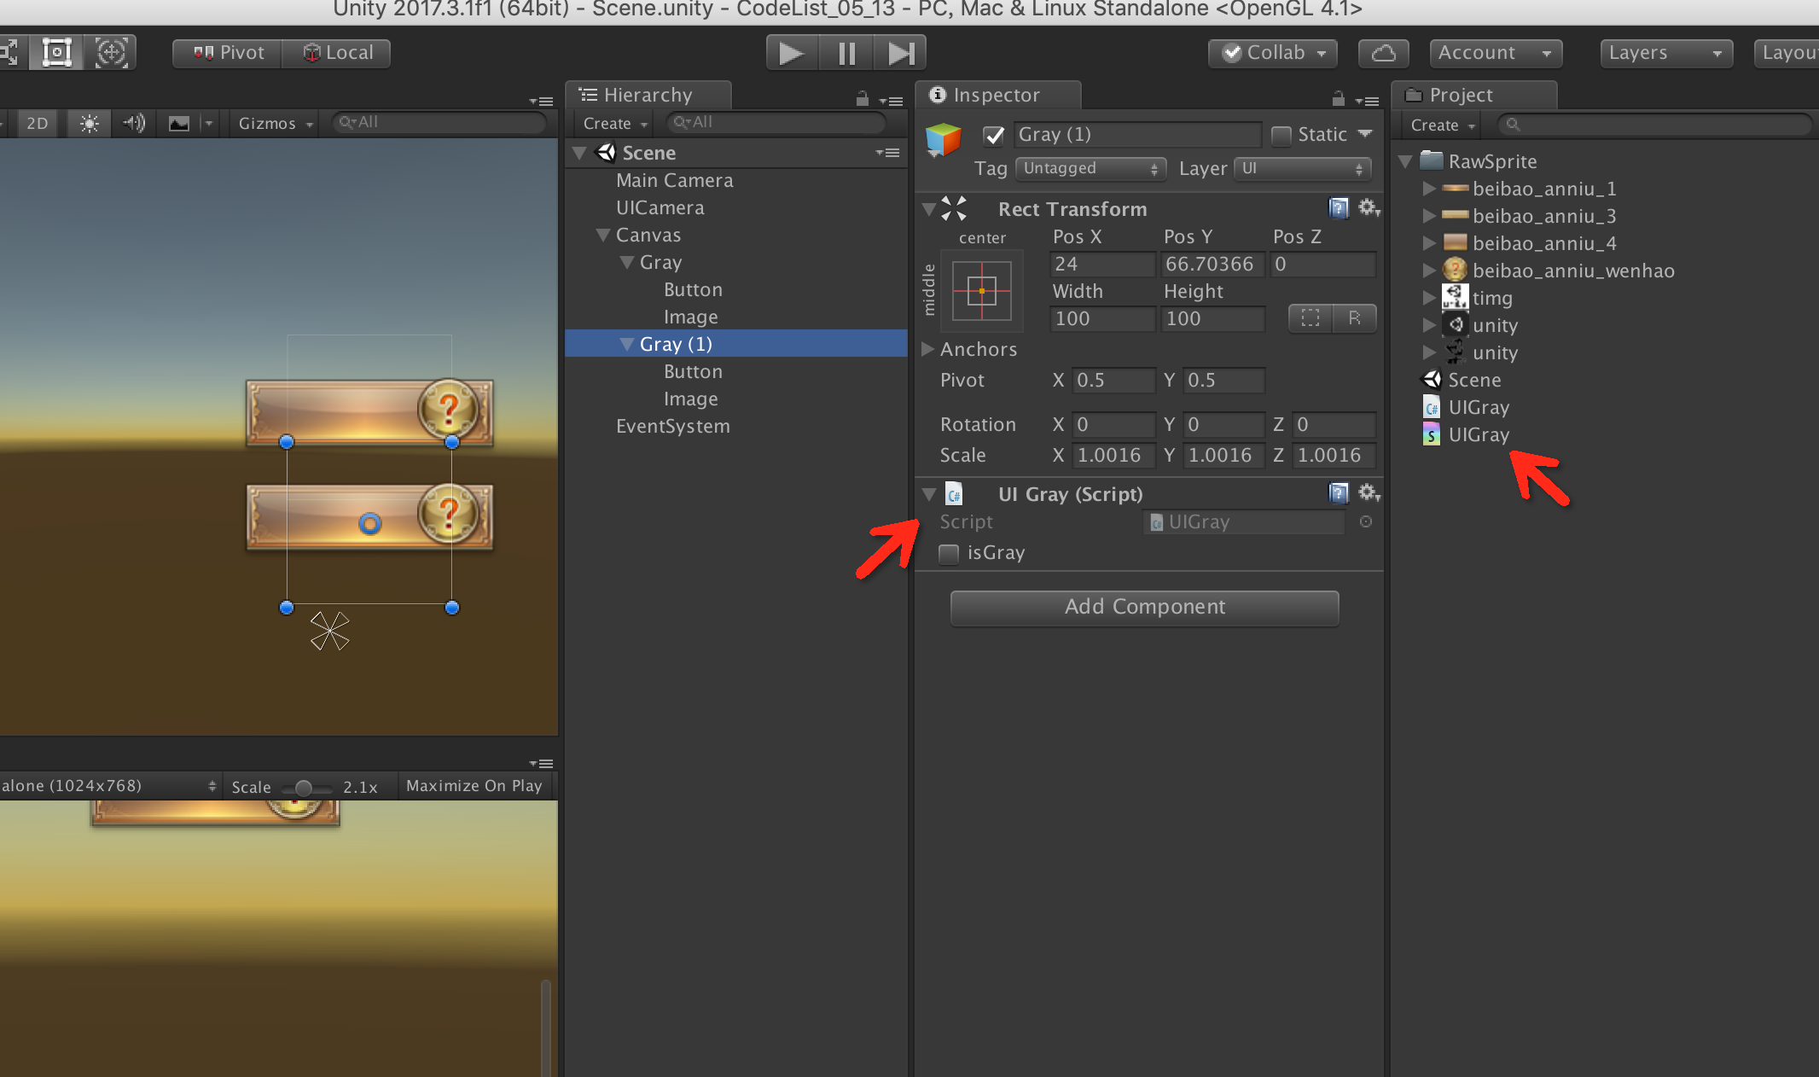Disable the Gray (1) active checkbox
1819x1077 pixels.
[993, 136]
